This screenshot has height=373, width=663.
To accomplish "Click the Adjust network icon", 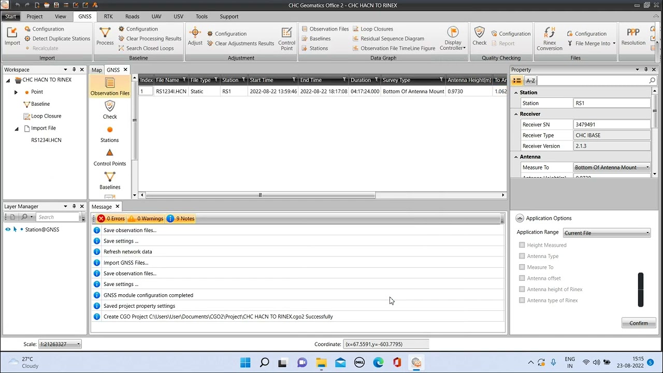I will pyautogui.click(x=195, y=36).
